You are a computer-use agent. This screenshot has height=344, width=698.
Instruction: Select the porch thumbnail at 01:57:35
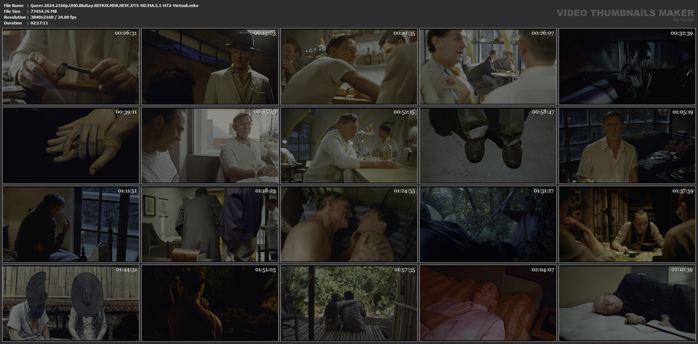349,303
